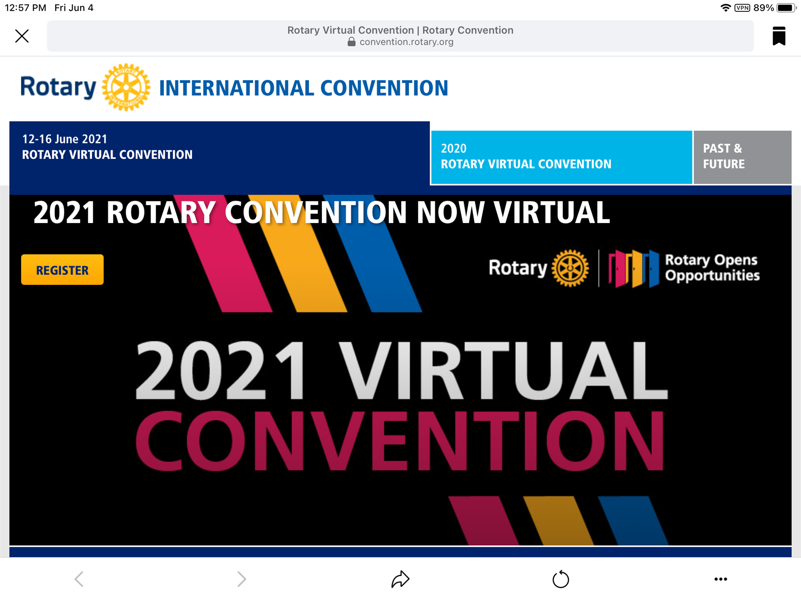Tap the VPN status indicator
This screenshot has width=801, height=601.
tap(742, 8)
